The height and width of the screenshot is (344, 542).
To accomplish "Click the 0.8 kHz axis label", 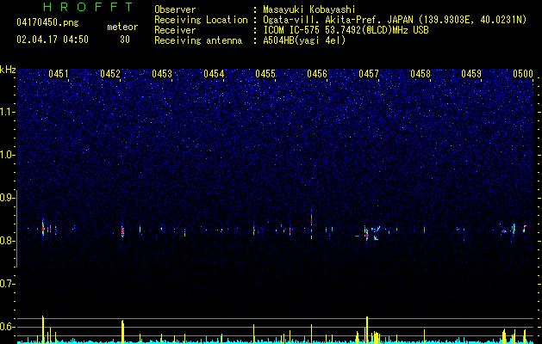I will coord(7,241).
